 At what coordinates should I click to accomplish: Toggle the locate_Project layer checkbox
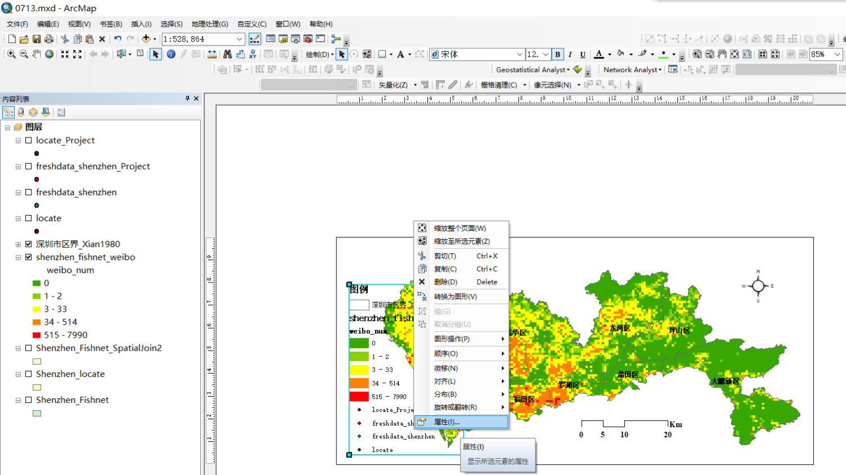[28, 140]
